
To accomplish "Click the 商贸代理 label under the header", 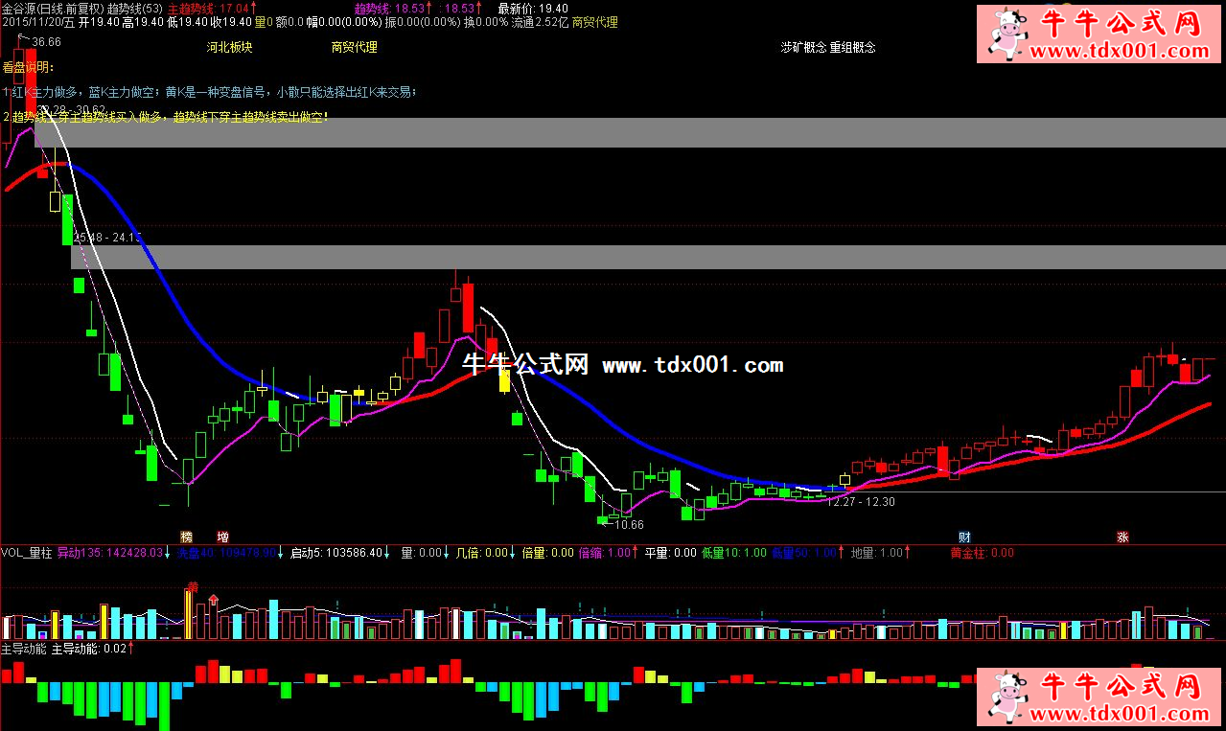I will [354, 47].
